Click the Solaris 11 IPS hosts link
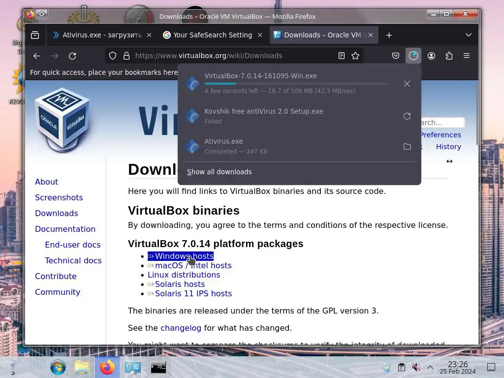 point(189,293)
